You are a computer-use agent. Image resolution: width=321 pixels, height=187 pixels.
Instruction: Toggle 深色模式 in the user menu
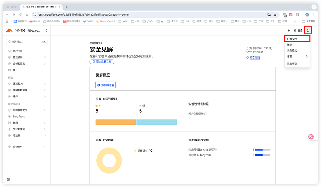(293, 50)
